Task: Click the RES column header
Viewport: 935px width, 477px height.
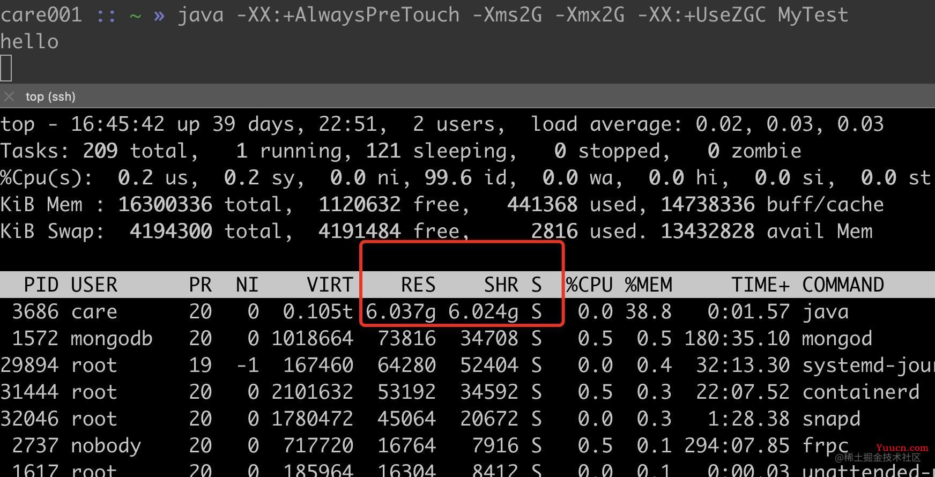Action: (x=418, y=285)
